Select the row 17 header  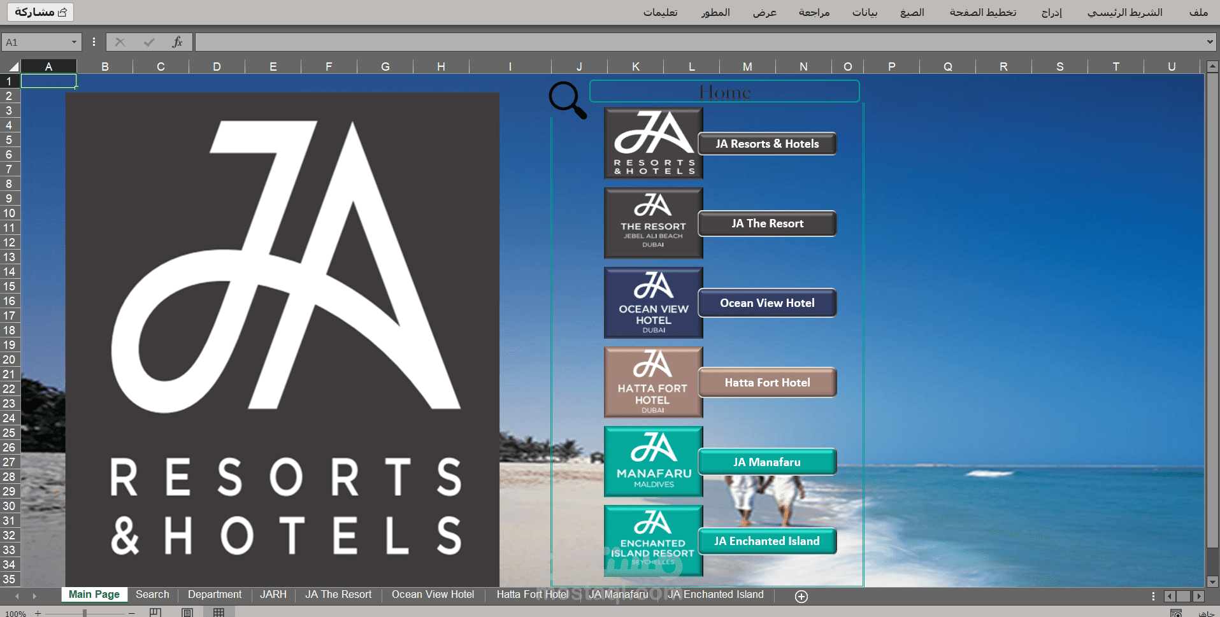pyautogui.click(x=10, y=316)
